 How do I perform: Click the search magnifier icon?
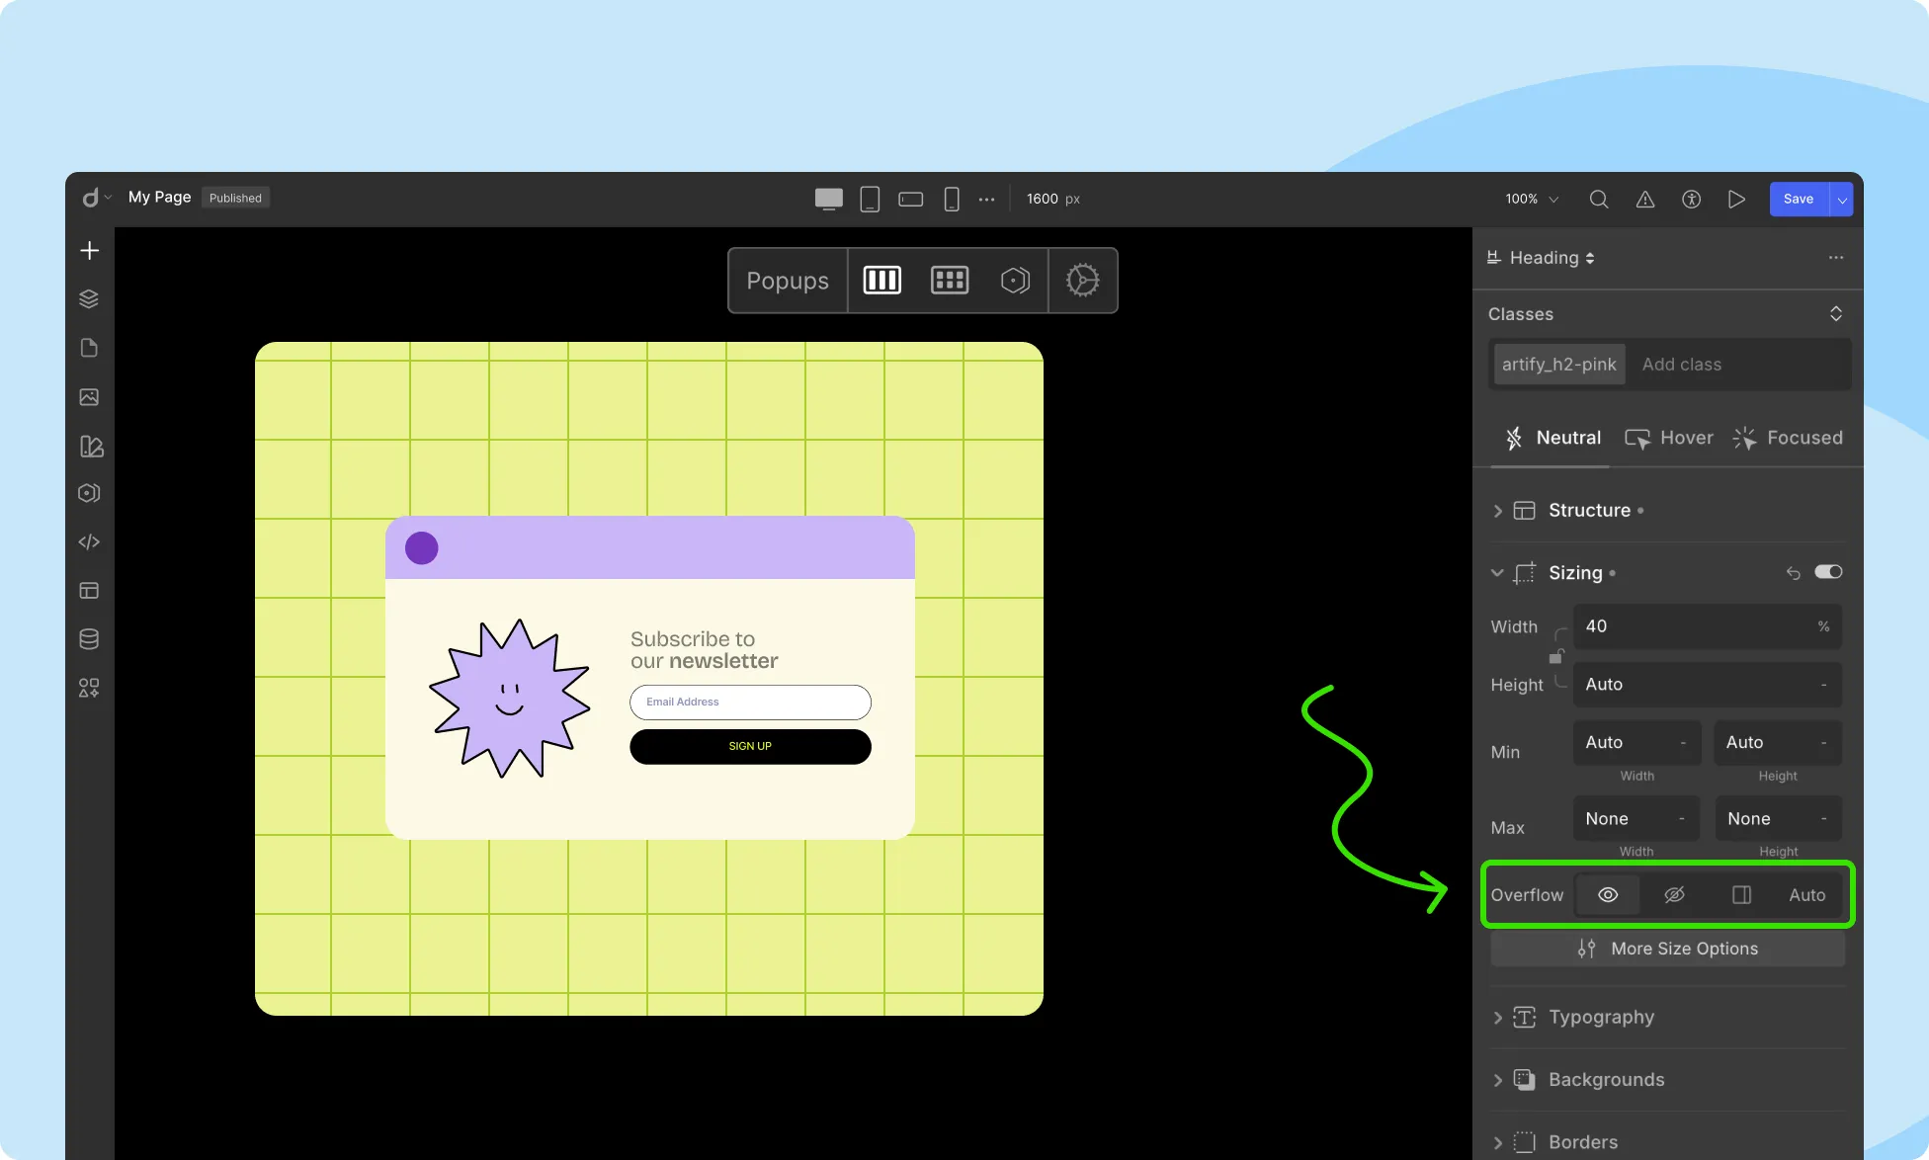tap(1598, 199)
